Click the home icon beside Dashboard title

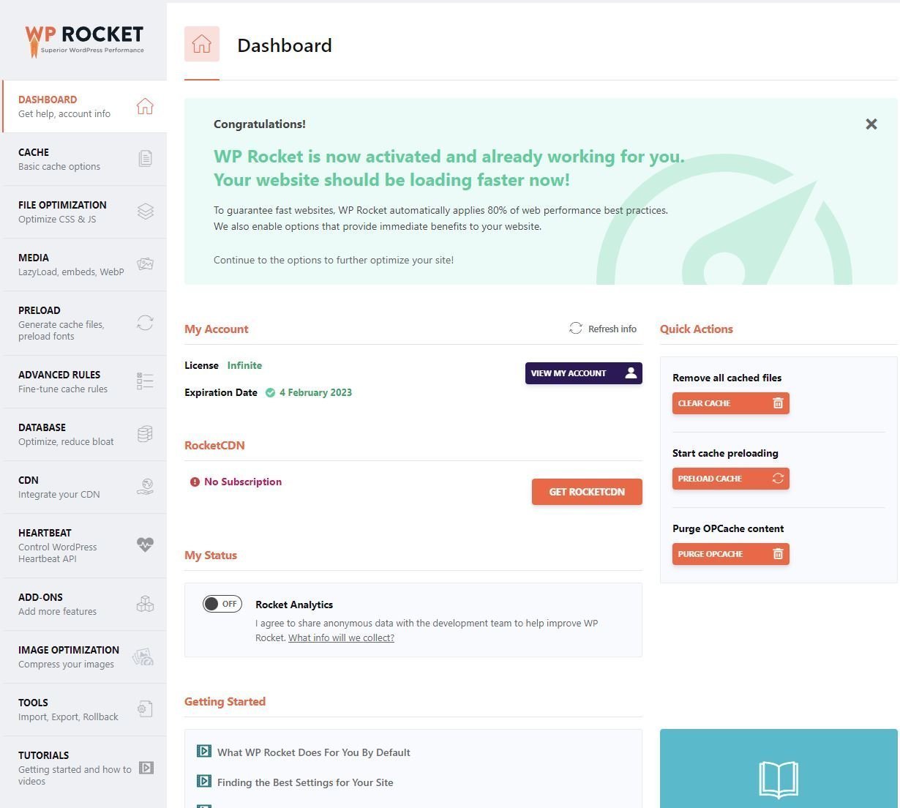202,44
